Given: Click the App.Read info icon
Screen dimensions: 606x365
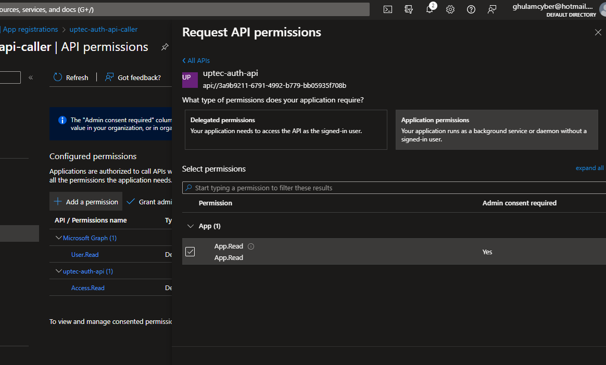Looking at the screenshot, I should pyautogui.click(x=251, y=246).
